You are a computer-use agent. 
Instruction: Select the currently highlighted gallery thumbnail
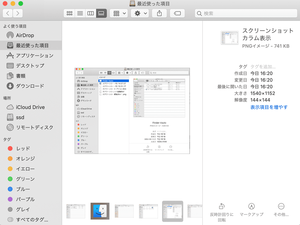coord(173,211)
